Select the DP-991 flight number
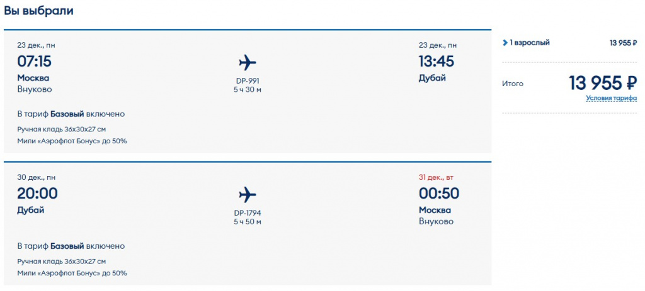 click(247, 80)
